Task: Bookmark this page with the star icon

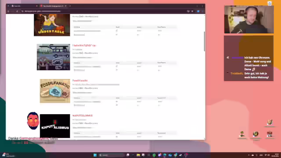Action: tap(192, 11)
